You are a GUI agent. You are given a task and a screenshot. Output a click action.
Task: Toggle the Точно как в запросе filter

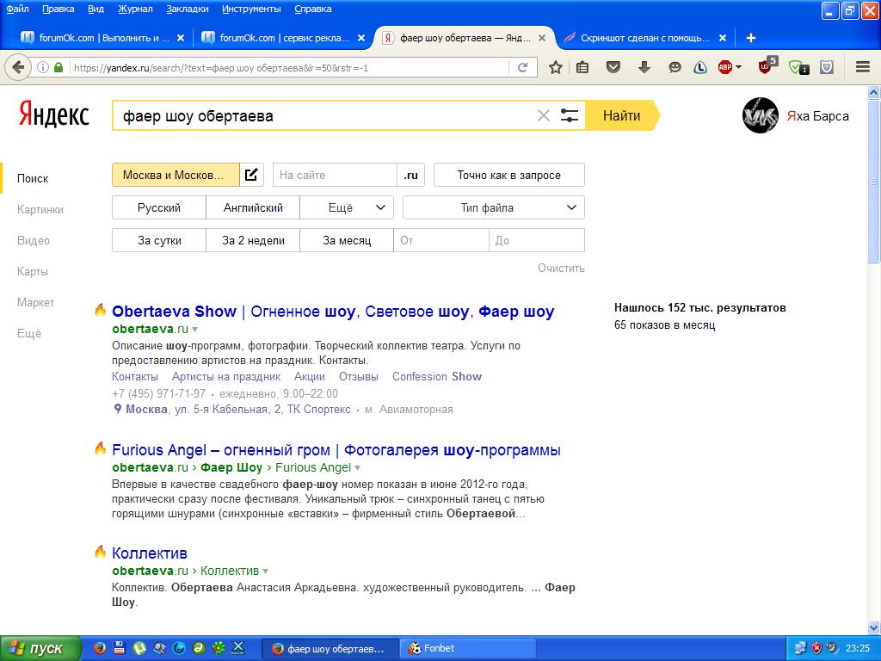tap(509, 175)
